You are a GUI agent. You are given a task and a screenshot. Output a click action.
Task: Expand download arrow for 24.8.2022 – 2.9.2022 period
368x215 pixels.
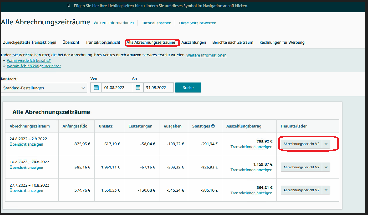coord(326,144)
